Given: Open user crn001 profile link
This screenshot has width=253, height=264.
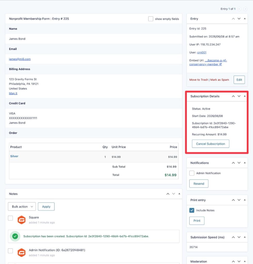Looking at the screenshot, I should 202,52.
